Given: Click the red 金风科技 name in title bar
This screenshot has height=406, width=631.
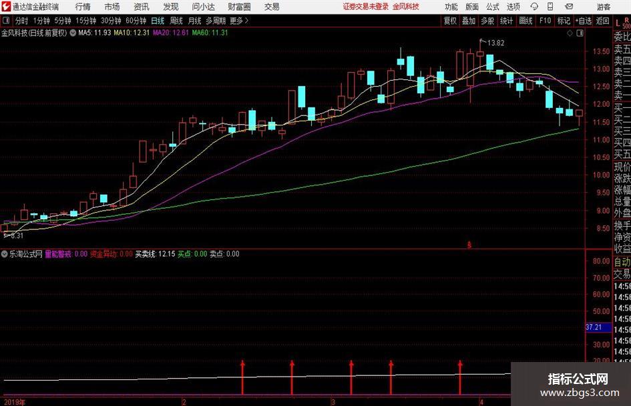Looking at the screenshot, I should pos(406,7).
